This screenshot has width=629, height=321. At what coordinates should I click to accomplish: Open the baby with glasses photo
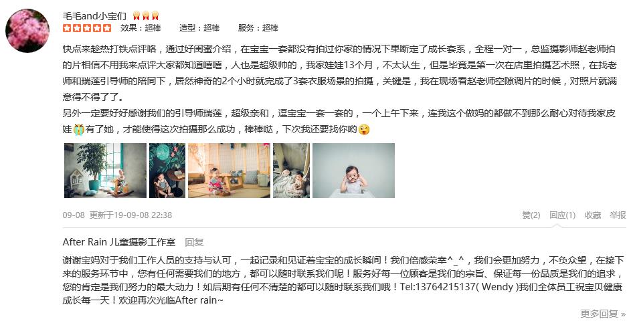(353, 171)
